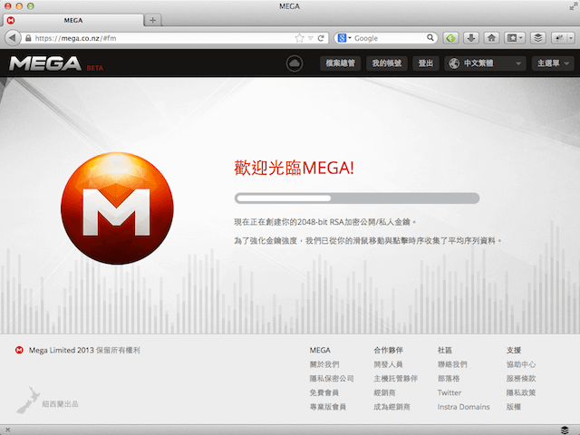Open the 主選單 main menu dropdown
Image resolution: width=580 pixels, height=435 pixels.
pos(553,63)
